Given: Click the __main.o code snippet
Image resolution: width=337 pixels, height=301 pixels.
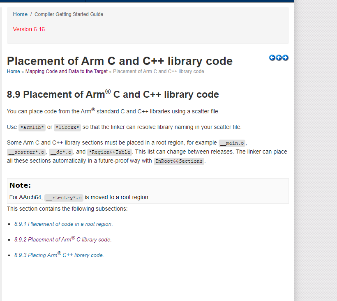Looking at the screenshot, I should coord(232,143).
